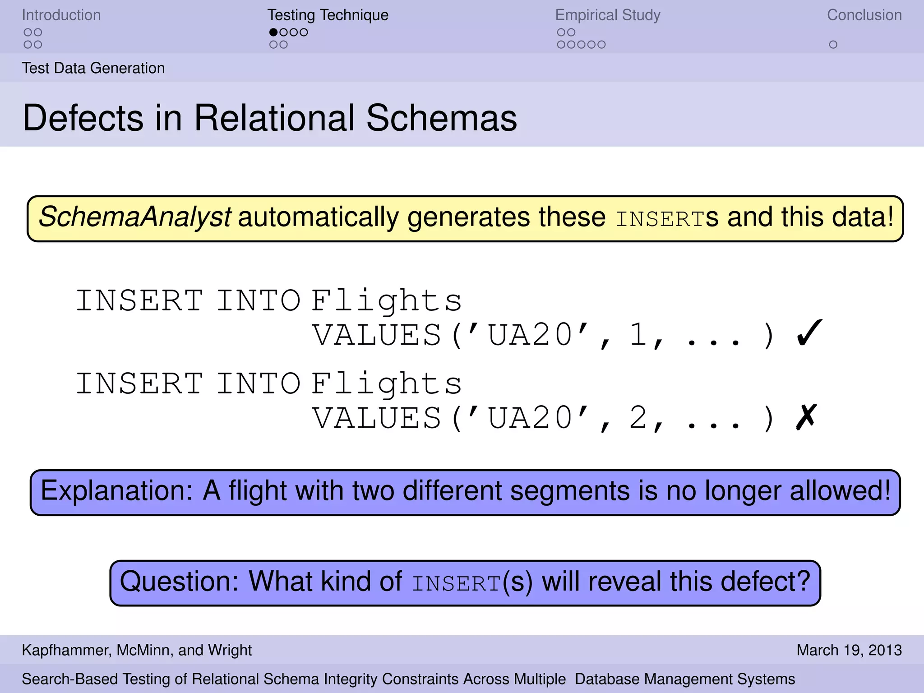Click third dot in Empirical Study's bottom row
Viewport: 924px width, 693px height.
pos(582,45)
